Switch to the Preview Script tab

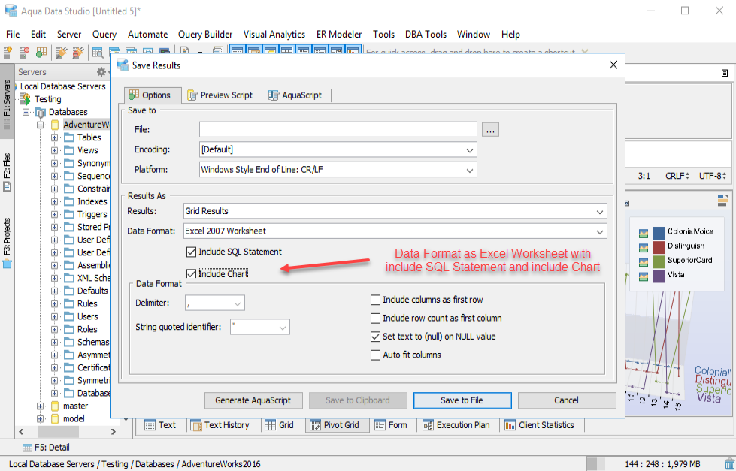[x=220, y=95]
